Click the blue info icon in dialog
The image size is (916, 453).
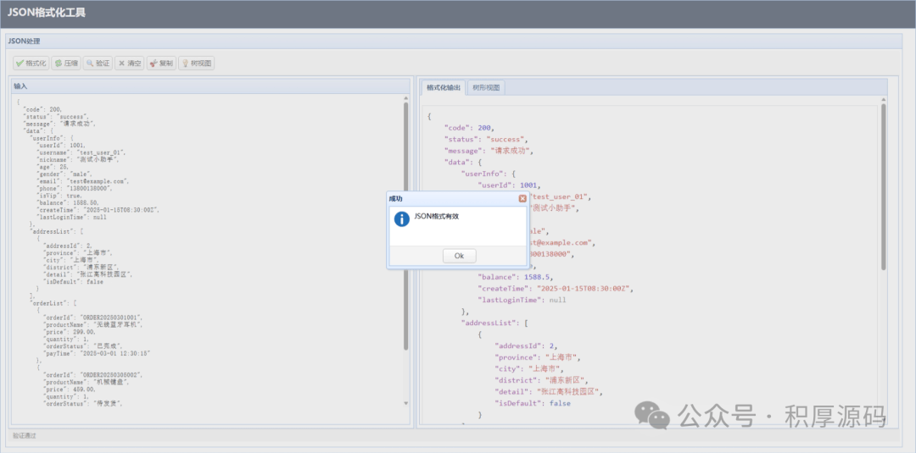click(x=402, y=218)
